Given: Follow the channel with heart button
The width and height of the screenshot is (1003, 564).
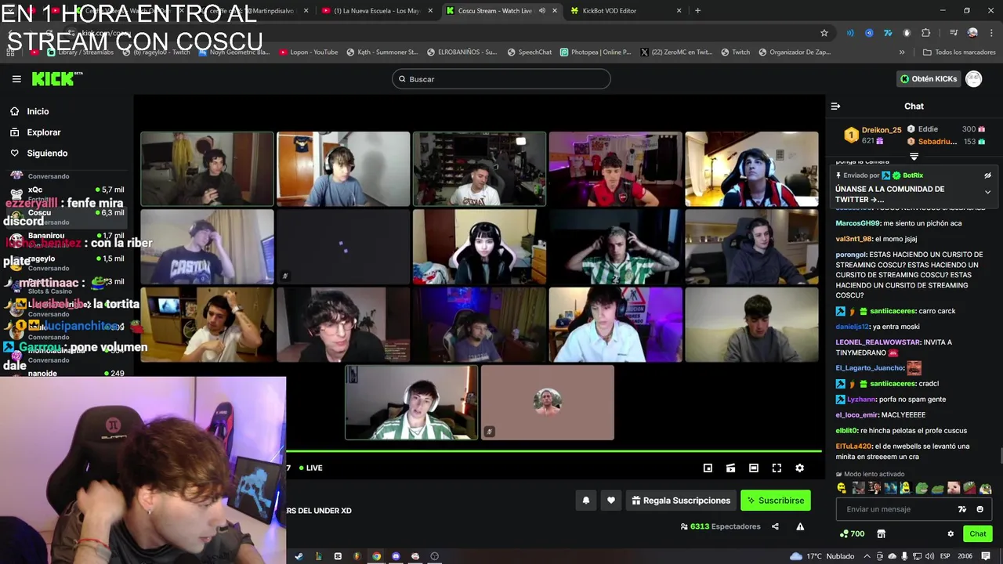Looking at the screenshot, I should 611,501.
